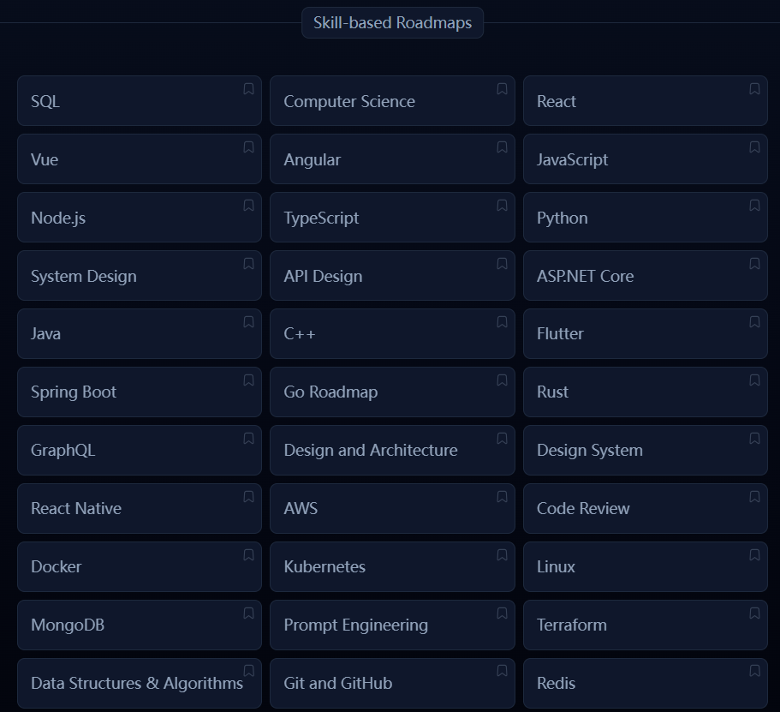Bookmark the Linux roadmap
This screenshot has width=780, height=712.
[x=754, y=554]
